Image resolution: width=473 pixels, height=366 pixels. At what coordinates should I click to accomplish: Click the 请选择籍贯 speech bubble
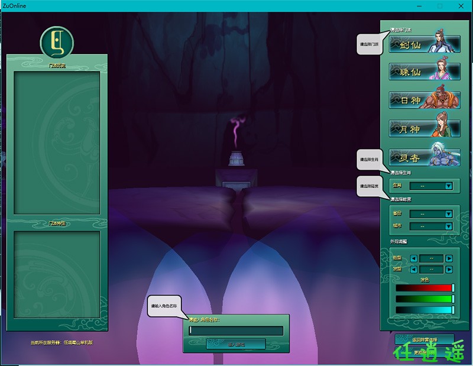(x=370, y=186)
